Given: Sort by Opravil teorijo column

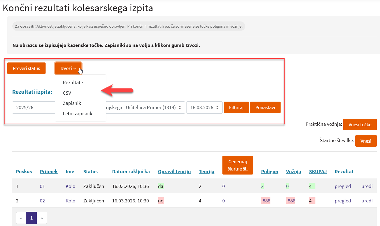Looking at the screenshot, I should coord(174,172).
